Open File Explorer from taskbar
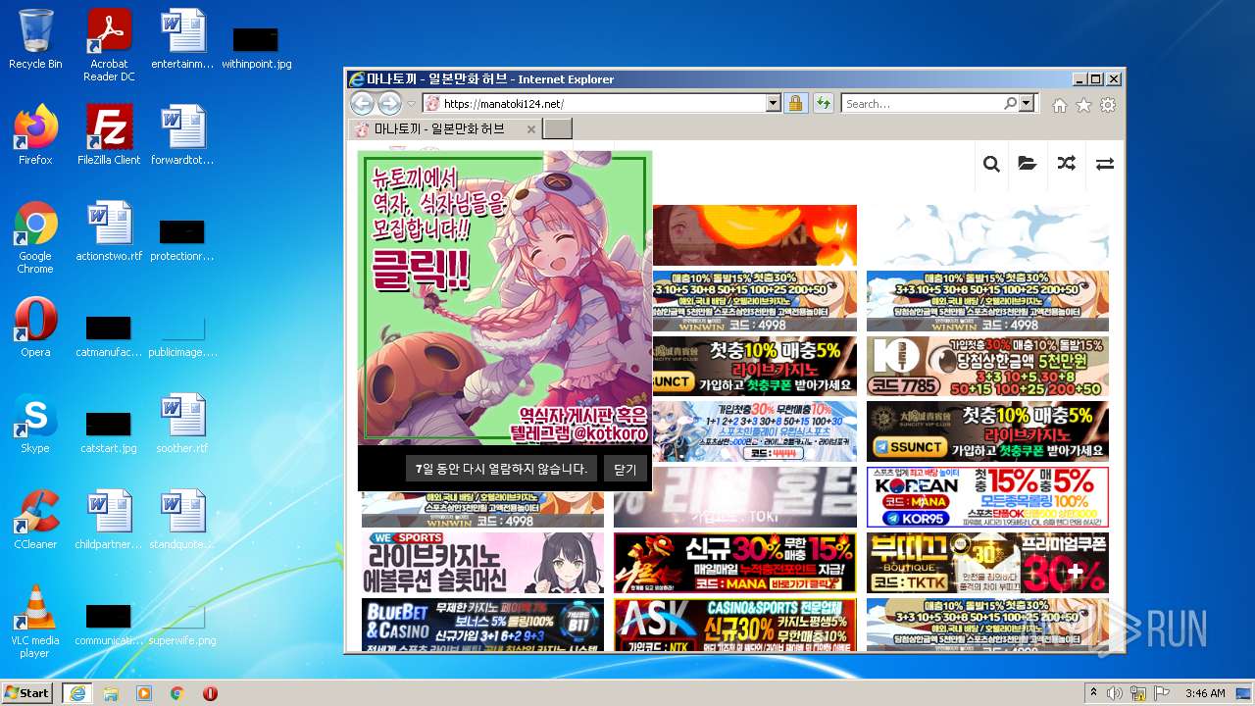This screenshot has width=1255, height=706. pyautogui.click(x=111, y=693)
